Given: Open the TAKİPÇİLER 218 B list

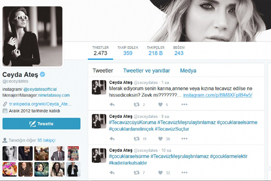Looking at the screenshot, I should point(155,51).
